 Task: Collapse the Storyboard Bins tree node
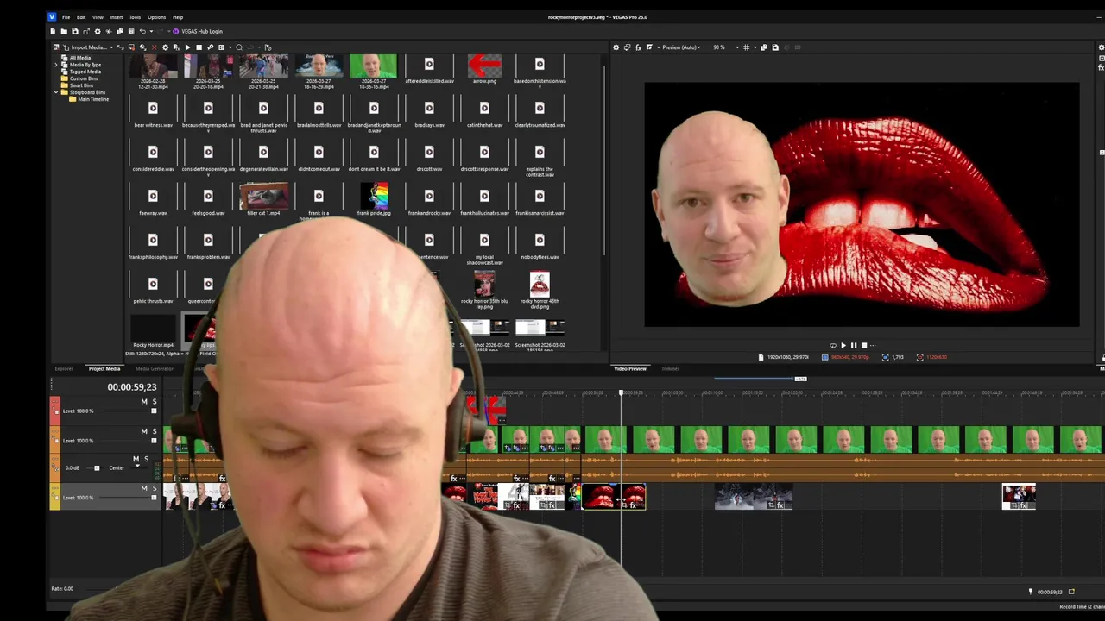coord(57,92)
